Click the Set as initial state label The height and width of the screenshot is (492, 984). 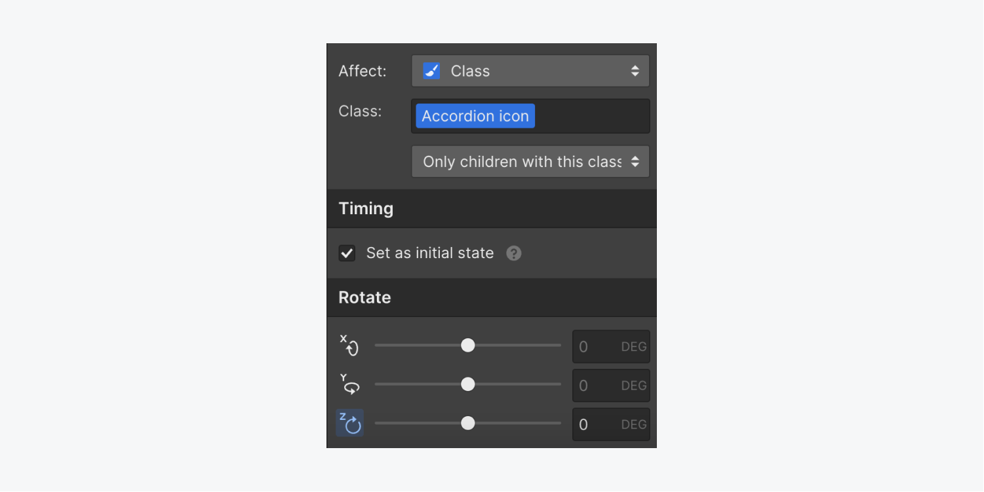tap(430, 253)
